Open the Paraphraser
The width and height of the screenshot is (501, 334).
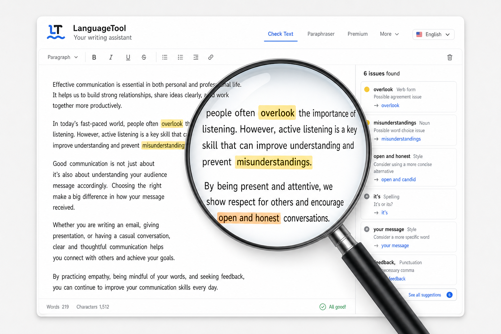click(x=321, y=34)
